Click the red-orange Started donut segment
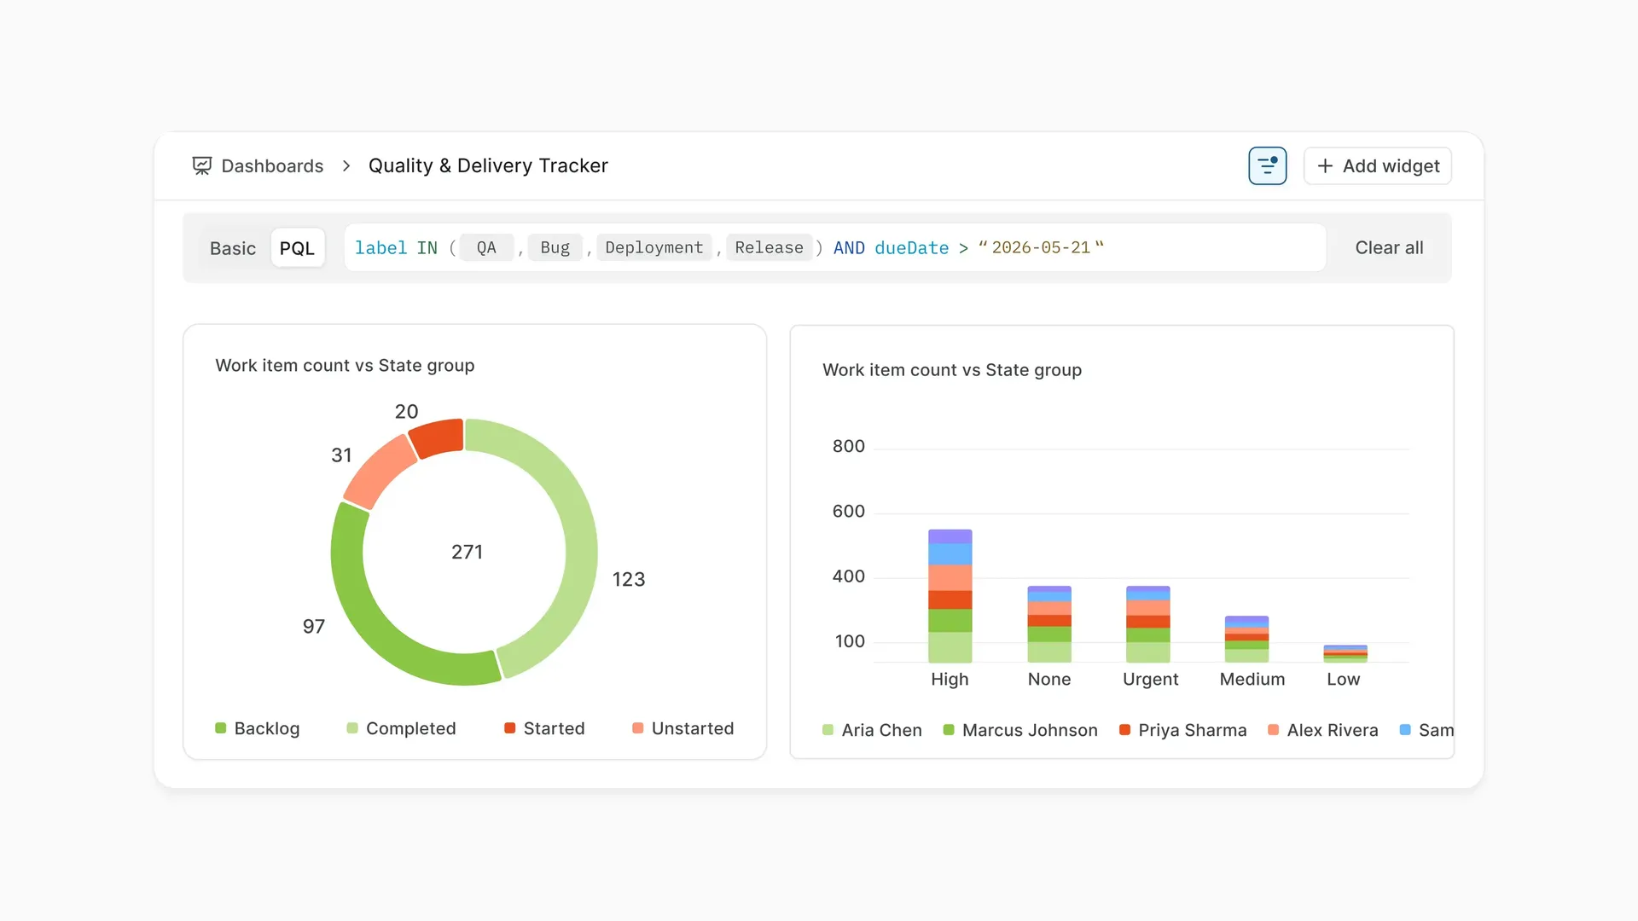This screenshot has width=1638, height=921. 437,437
